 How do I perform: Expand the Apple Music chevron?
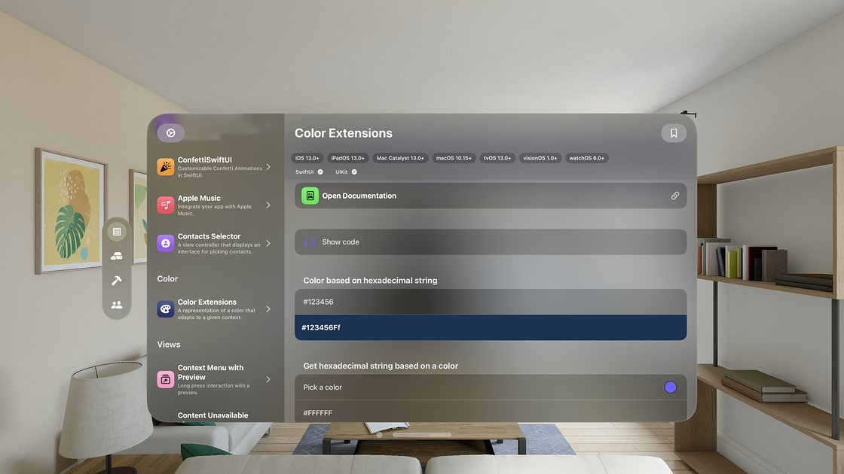pyautogui.click(x=268, y=205)
